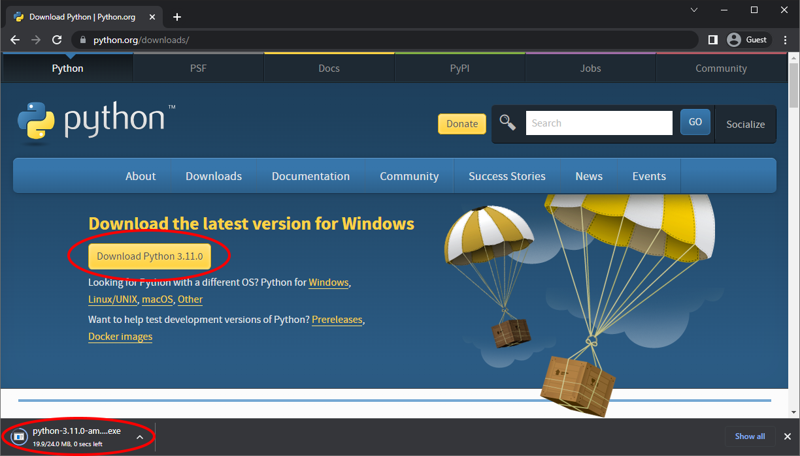Click in the Search input field

599,123
